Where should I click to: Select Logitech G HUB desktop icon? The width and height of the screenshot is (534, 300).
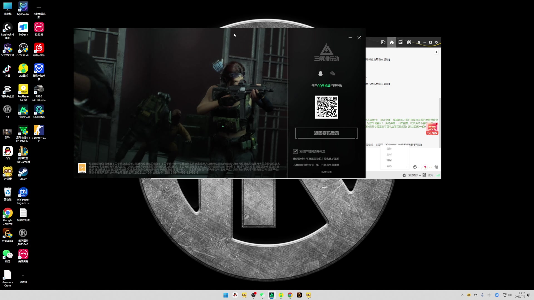(x=8, y=31)
